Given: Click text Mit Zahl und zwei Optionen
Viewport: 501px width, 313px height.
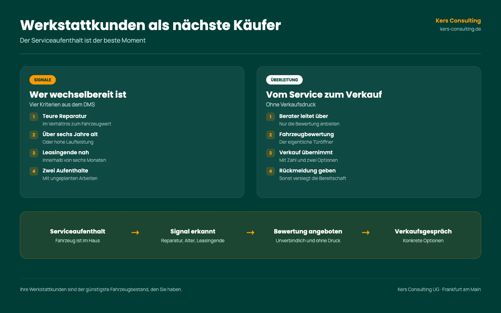Looking at the screenshot, I should 308,160.
